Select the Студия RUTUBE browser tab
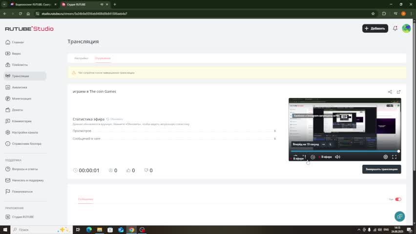 (x=85, y=4)
